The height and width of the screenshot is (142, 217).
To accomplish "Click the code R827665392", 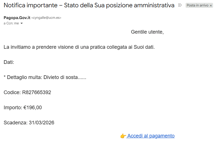I will pos(36,92).
